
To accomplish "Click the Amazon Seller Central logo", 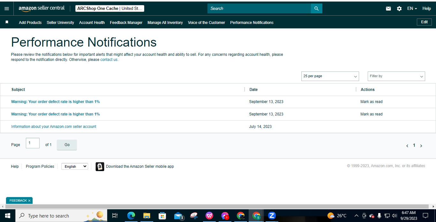I will (x=41, y=8).
